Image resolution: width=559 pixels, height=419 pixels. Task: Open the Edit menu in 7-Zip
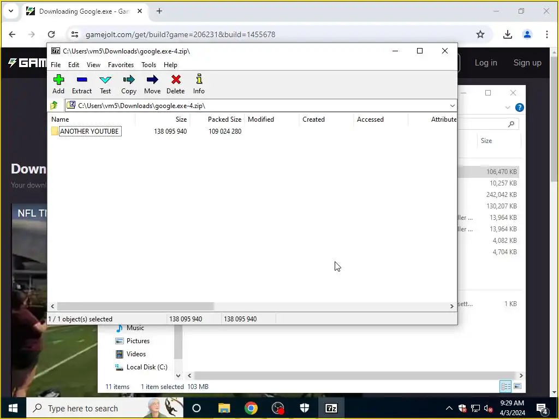74,65
